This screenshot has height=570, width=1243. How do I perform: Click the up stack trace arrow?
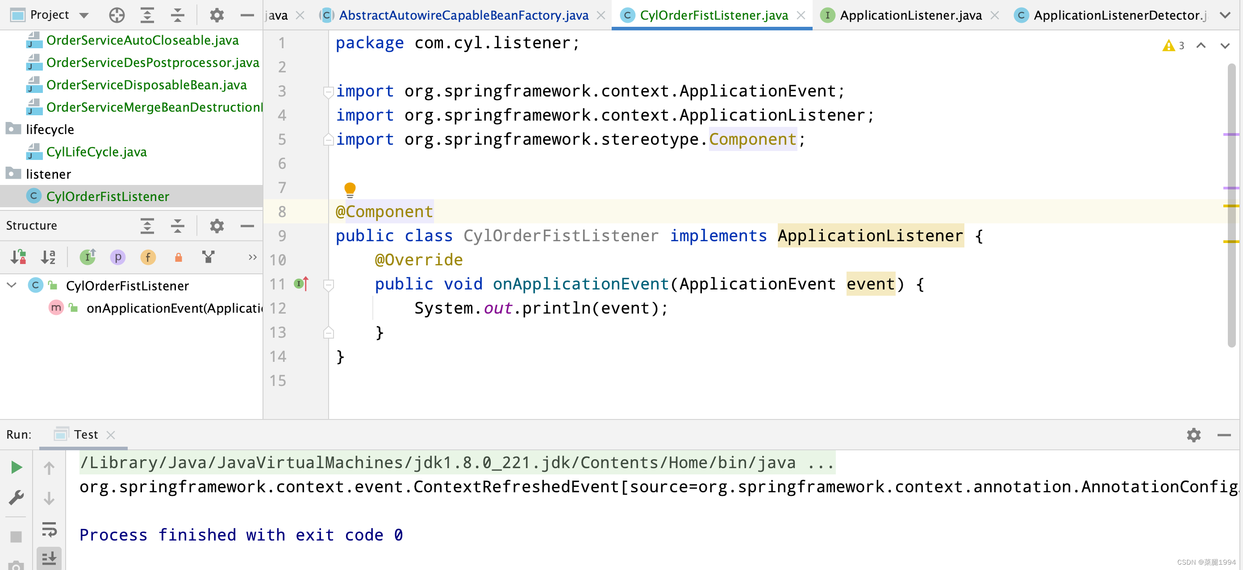click(49, 467)
